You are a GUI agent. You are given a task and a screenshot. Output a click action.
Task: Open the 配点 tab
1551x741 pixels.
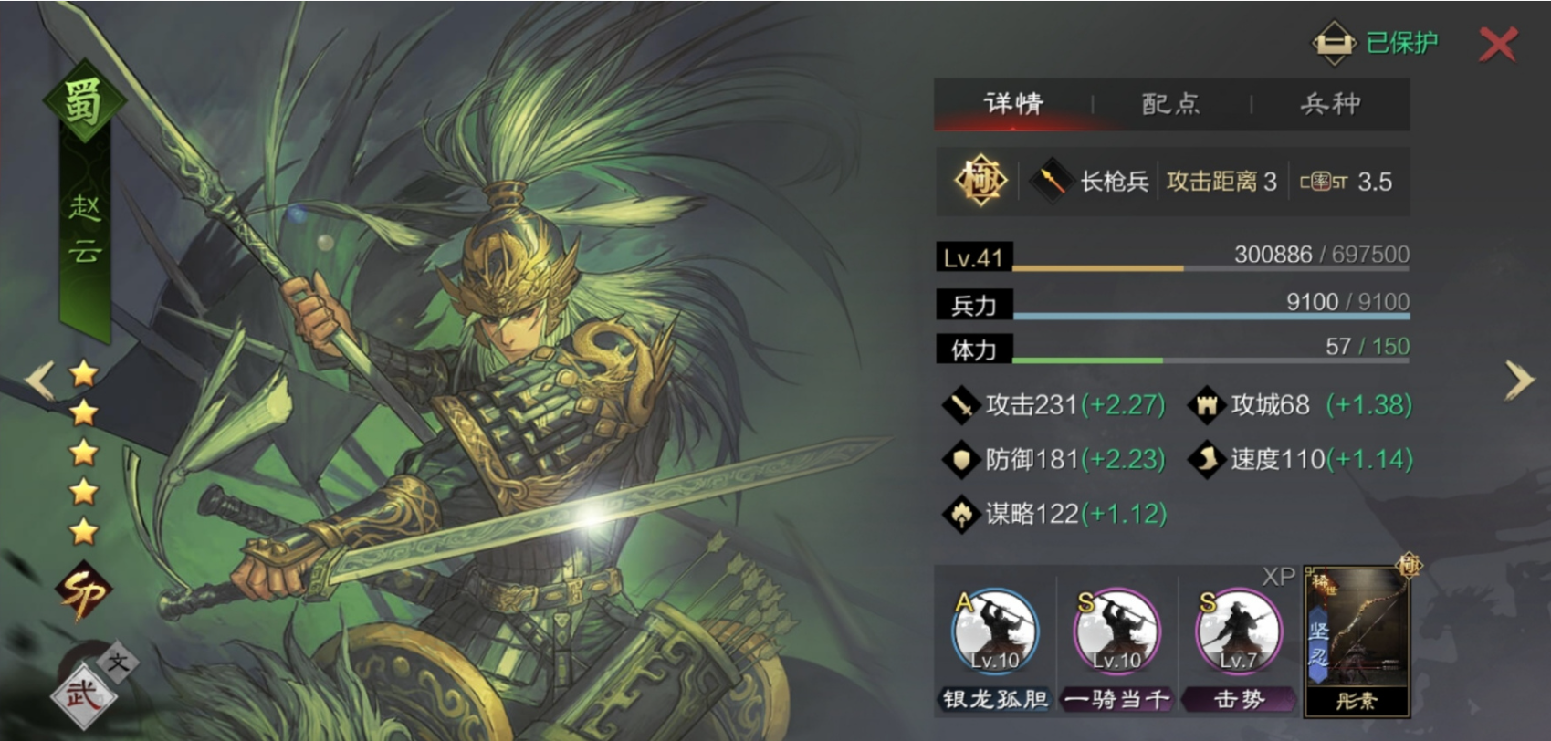click(1170, 104)
